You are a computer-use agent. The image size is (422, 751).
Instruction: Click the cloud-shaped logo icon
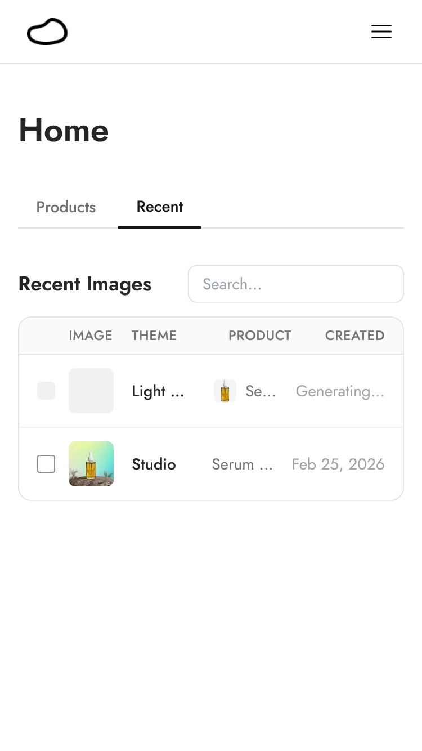[x=47, y=32]
